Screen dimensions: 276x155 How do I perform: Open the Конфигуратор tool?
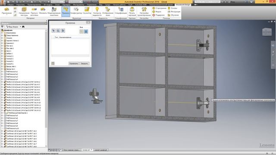[x=76, y=11]
